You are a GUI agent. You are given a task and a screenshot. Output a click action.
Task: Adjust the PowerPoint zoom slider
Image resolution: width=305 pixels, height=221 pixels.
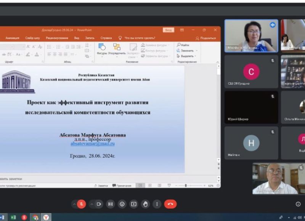(186, 186)
